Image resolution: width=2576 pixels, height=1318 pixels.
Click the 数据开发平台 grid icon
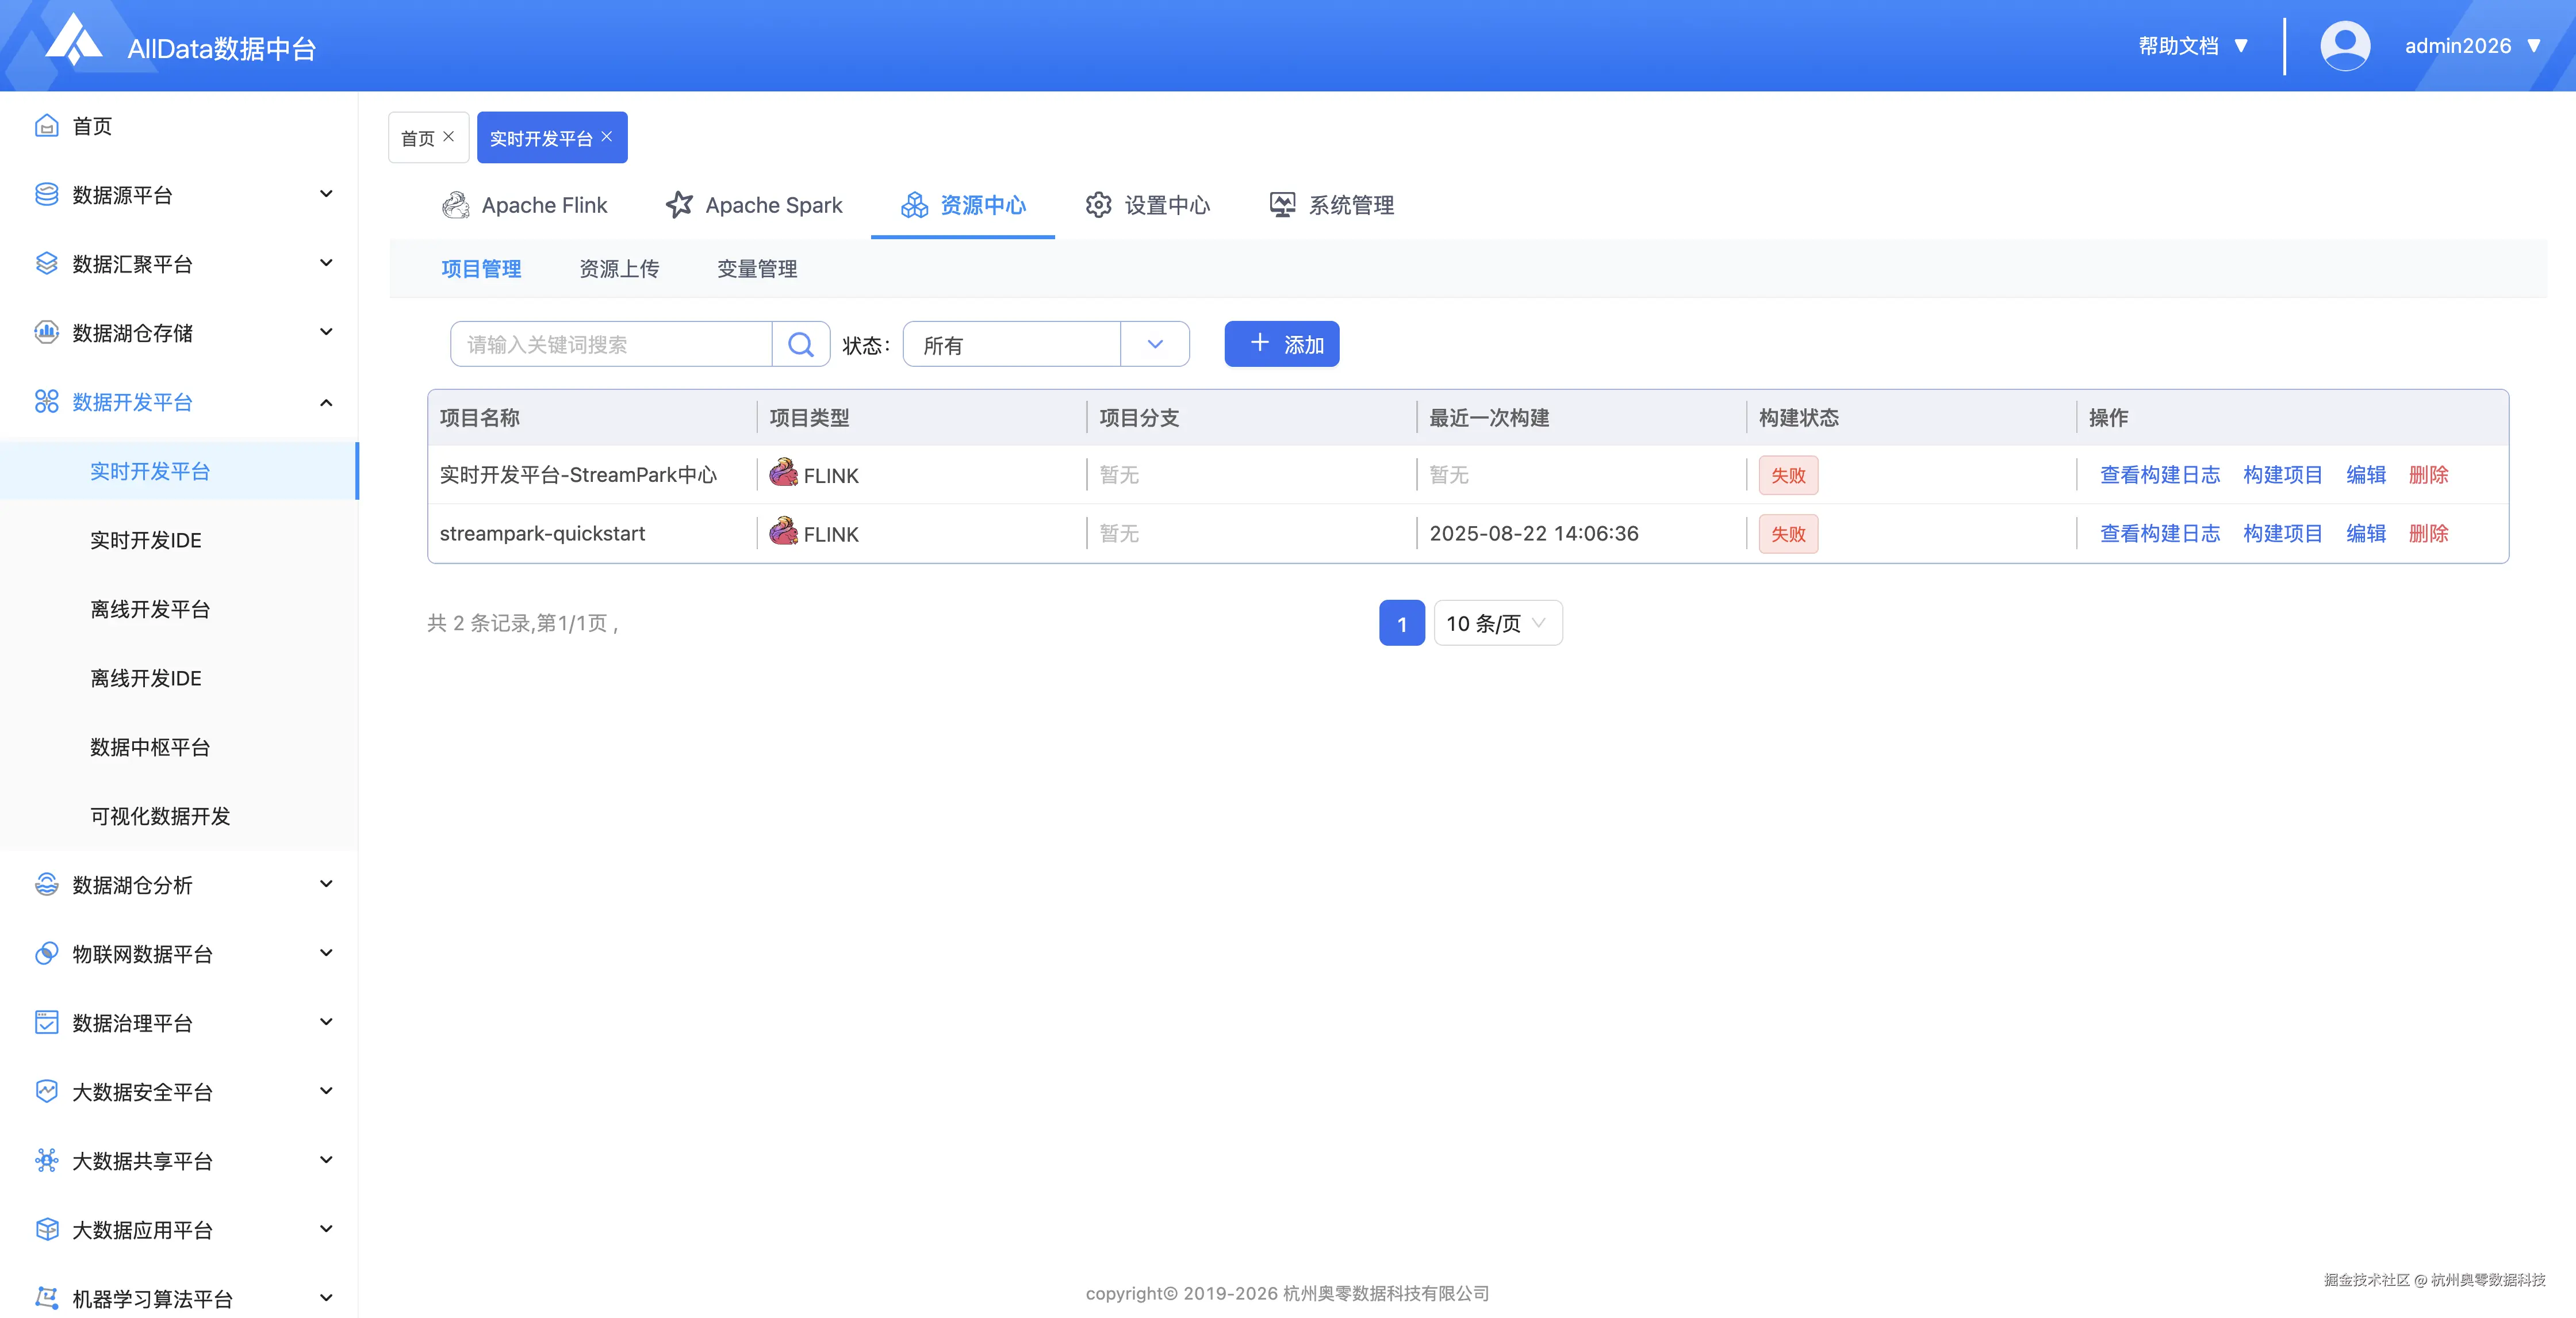[x=46, y=402]
